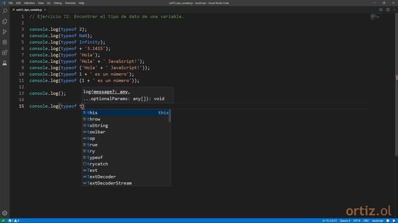Show errors and warnings in status bar

click(14, 221)
